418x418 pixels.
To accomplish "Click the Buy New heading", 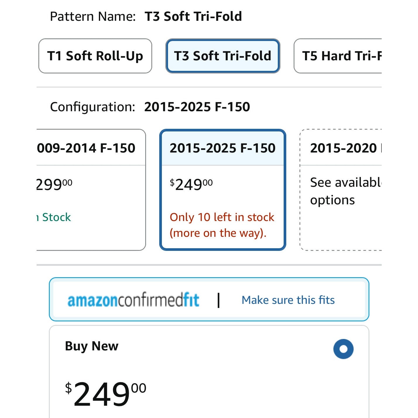I will (92, 346).
